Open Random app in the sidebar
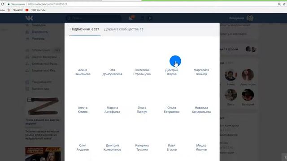This screenshot has width=287, height=161. point(40,89)
